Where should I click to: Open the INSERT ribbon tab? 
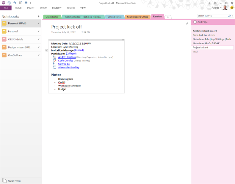31,8
